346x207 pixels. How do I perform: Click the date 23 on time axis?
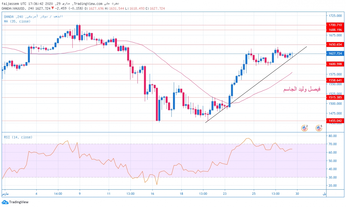(x=225, y=193)
